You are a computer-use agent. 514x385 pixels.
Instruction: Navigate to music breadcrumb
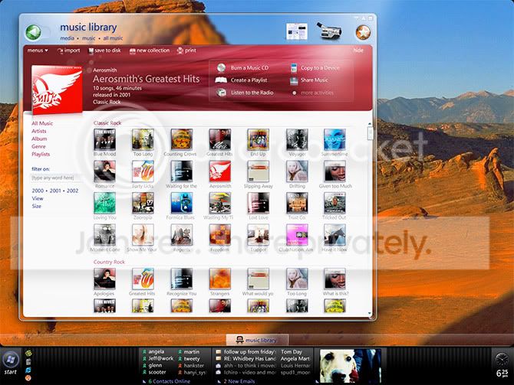(88, 38)
